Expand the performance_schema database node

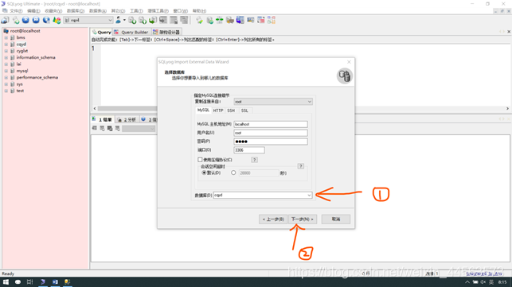(x=6, y=78)
